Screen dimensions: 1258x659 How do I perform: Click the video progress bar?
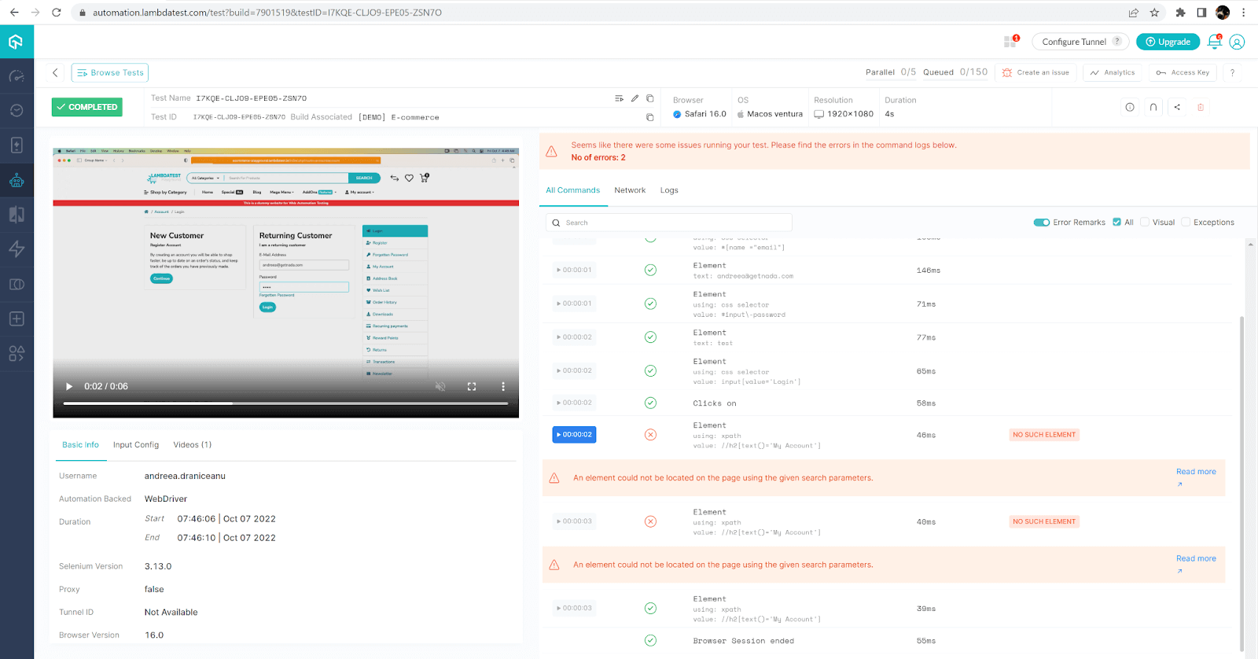pyautogui.click(x=285, y=403)
